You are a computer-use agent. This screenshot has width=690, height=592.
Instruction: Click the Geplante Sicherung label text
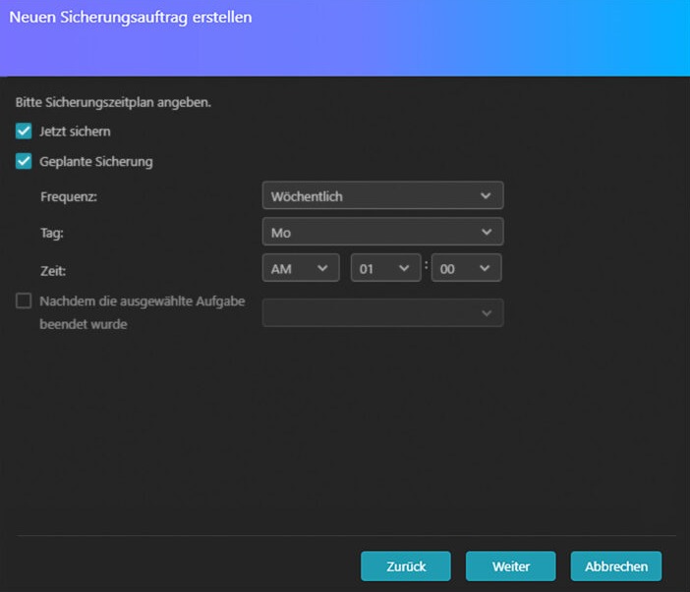coord(96,162)
